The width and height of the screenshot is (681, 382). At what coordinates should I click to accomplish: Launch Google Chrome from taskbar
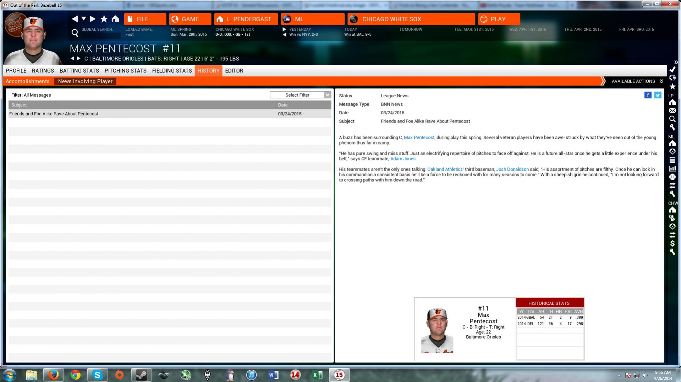tap(75, 375)
